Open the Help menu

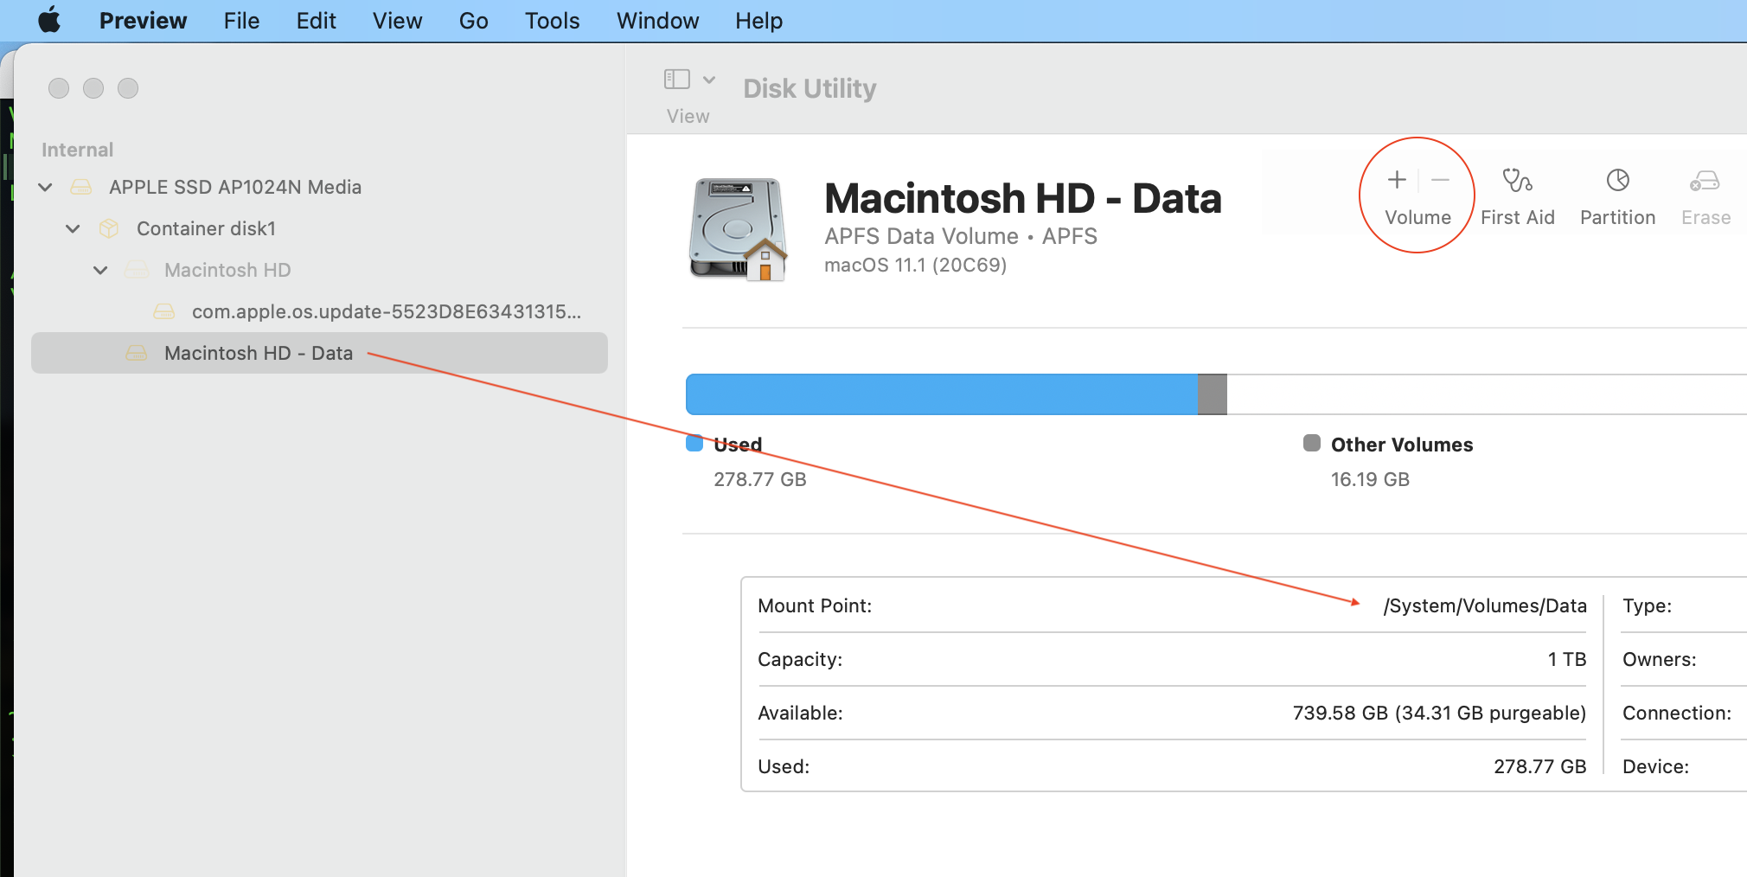tap(758, 21)
